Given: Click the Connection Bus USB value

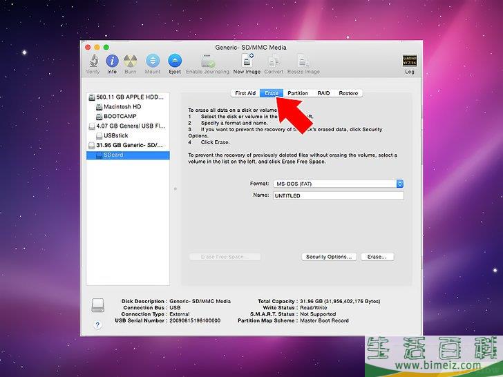Looking at the screenshot, I should coord(175,308).
